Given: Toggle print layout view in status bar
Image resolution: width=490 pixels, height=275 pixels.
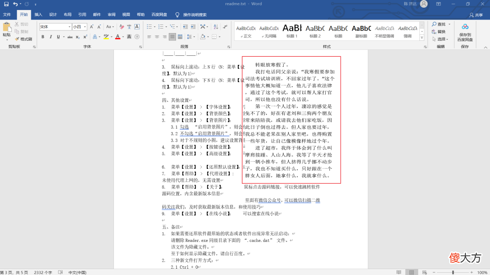Looking at the screenshot, I should 412,272.
